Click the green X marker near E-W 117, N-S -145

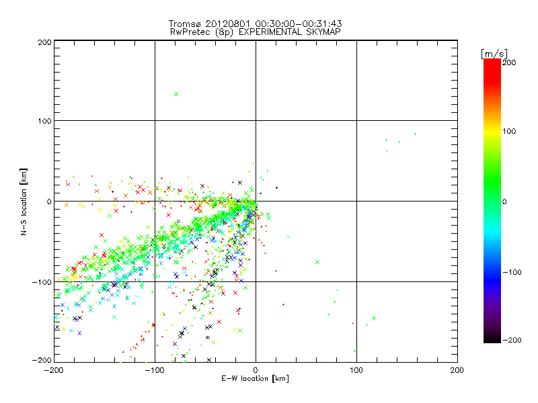coord(374,318)
